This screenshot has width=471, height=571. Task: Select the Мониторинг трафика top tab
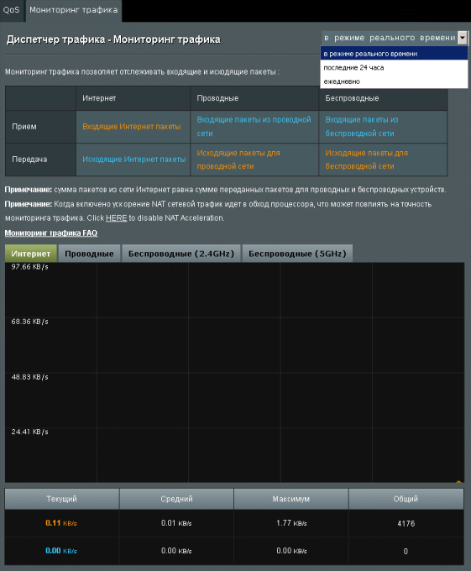(74, 10)
